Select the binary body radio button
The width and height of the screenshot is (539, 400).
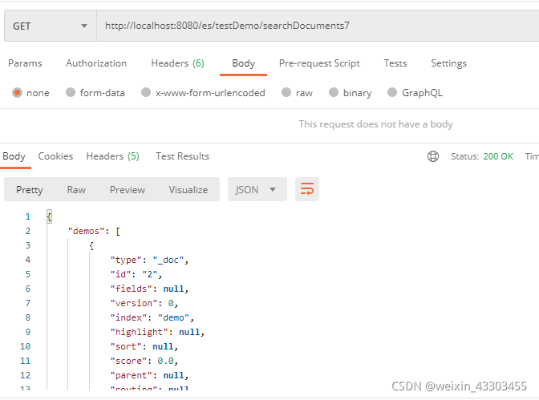334,92
